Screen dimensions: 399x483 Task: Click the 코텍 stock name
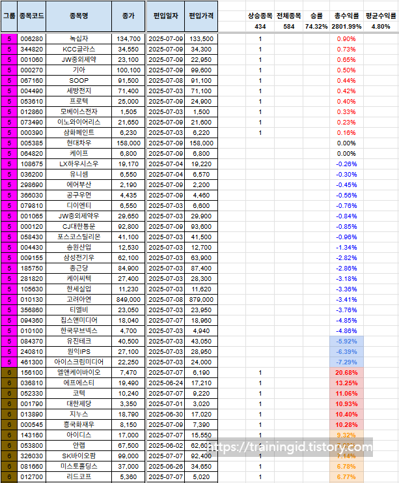pyautogui.click(x=79, y=394)
